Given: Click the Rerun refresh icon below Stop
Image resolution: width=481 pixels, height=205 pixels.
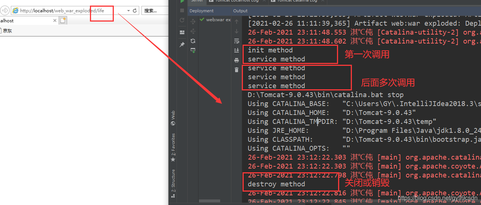Looking at the screenshot, I should [x=182, y=20].
